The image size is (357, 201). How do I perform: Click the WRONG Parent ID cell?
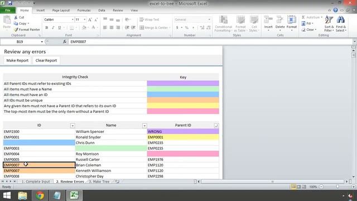click(x=183, y=132)
